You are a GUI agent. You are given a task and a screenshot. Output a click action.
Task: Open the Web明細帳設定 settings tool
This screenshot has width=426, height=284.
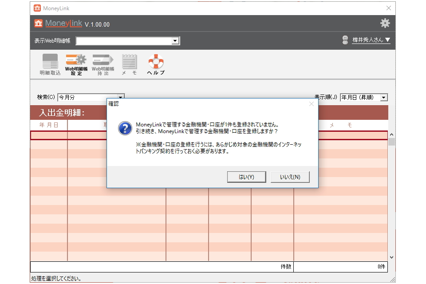coord(76,62)
